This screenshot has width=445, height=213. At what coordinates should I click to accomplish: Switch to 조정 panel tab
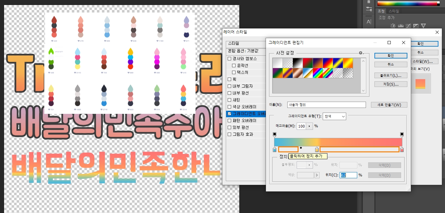pos(381,11)
